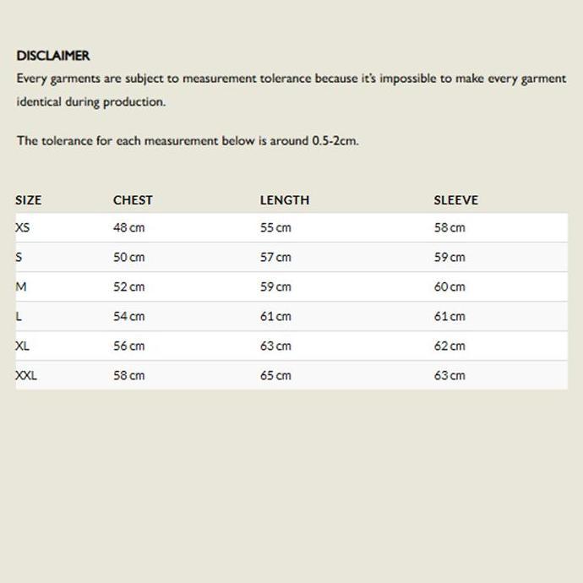Select the 48 cm chest value
This screenshot has height=583, width=583.
point(128,227)
